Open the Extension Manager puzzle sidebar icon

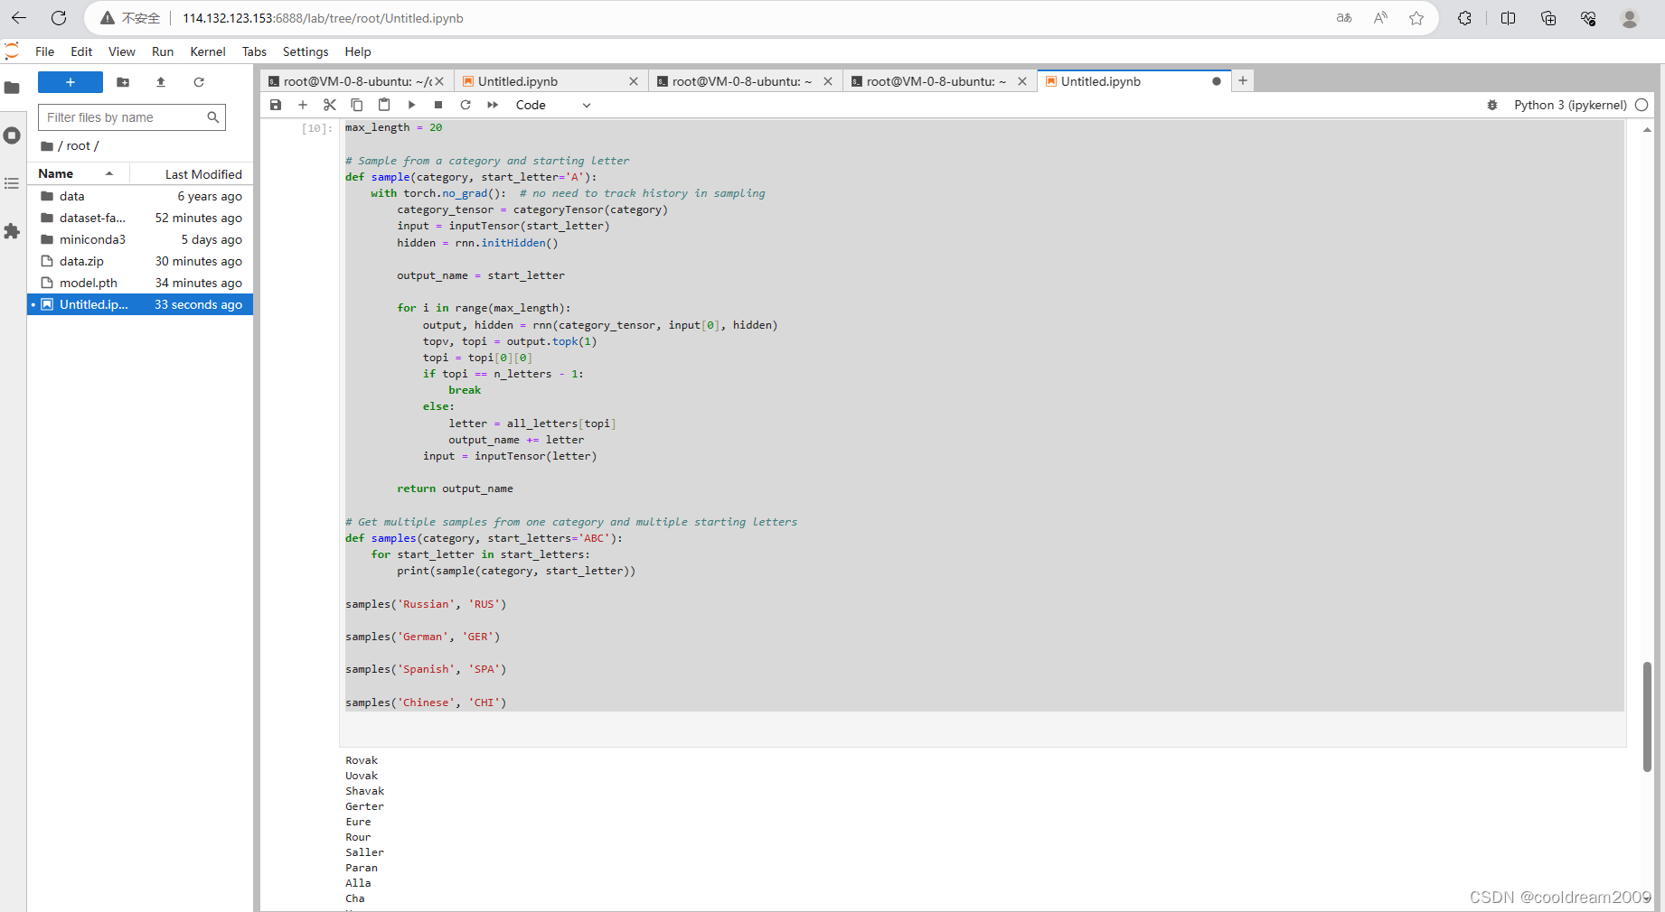click(12, 231)
